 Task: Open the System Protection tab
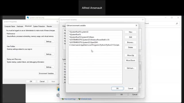39,26
